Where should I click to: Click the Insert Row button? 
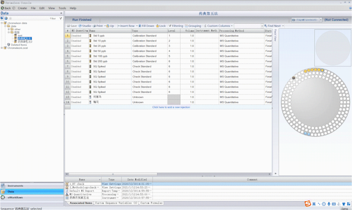click(x=127, y=26)
